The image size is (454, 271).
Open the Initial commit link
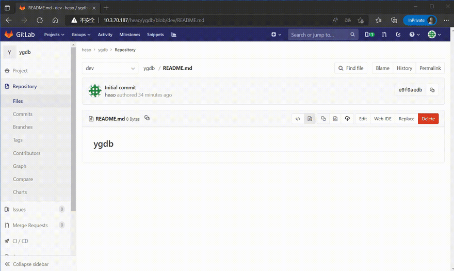coord(120,87)
